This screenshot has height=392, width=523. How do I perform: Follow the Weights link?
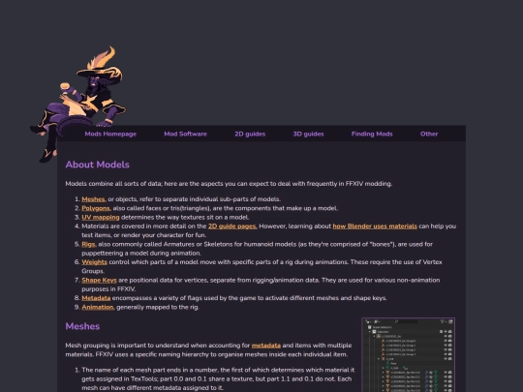point(94,262)
